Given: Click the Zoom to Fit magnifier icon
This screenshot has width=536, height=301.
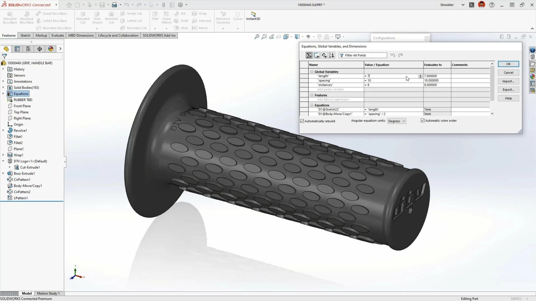Looking at the screenshot, I should click(257, 37).
